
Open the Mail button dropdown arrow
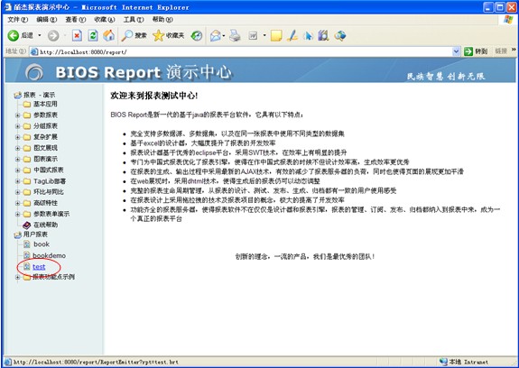click(224, 35)
